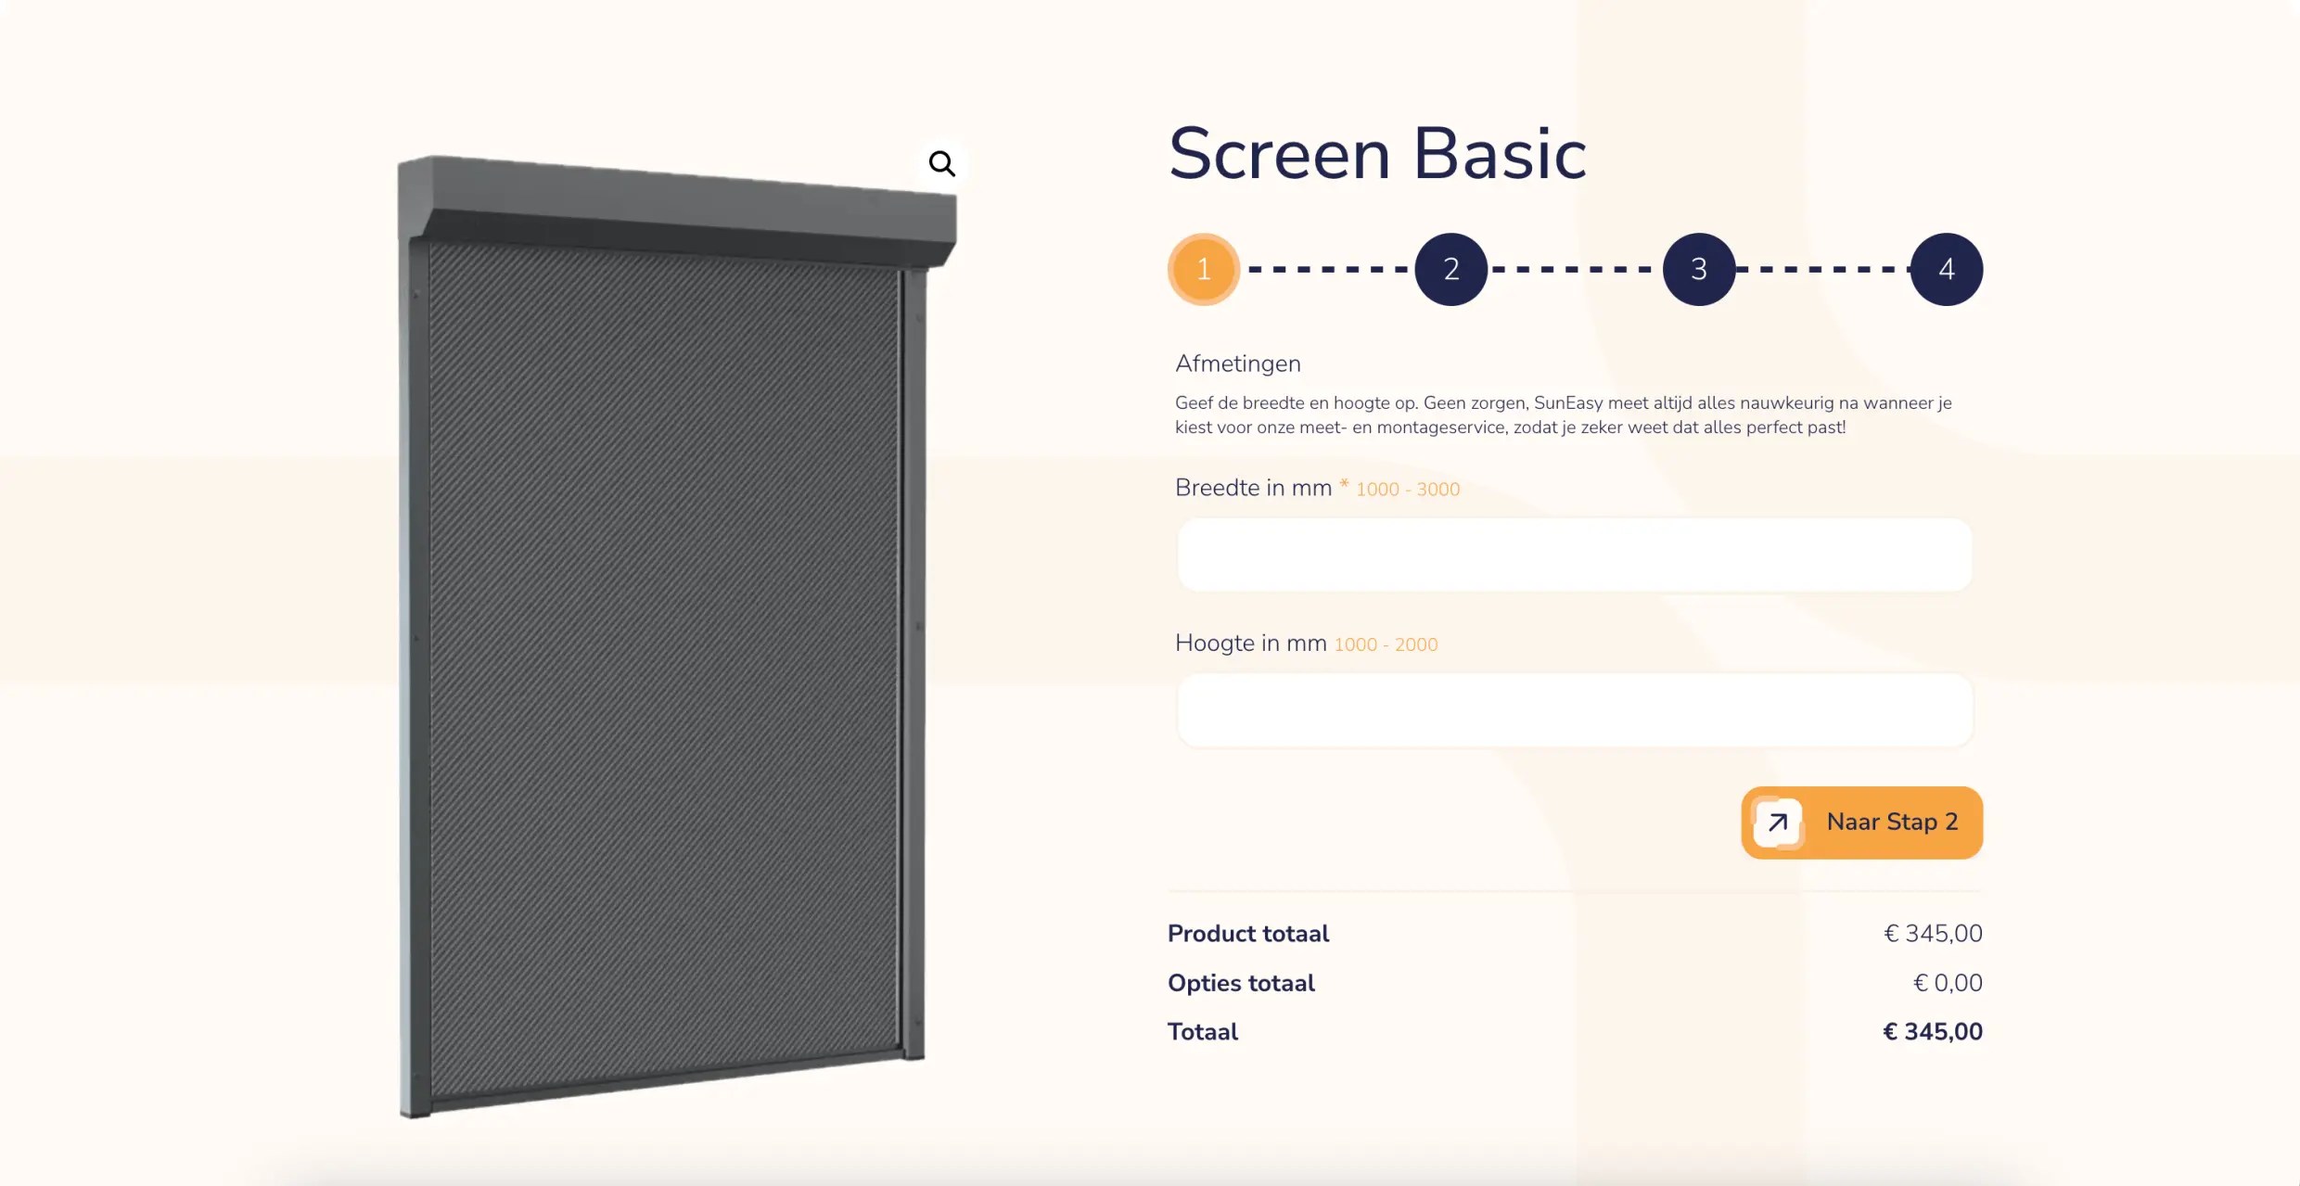Click the Afmetingen section heading

tap(1237, 363)
